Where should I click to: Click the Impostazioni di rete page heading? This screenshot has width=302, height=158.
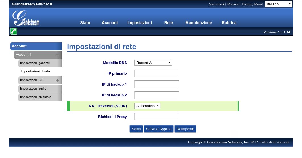tap(102, 47)
